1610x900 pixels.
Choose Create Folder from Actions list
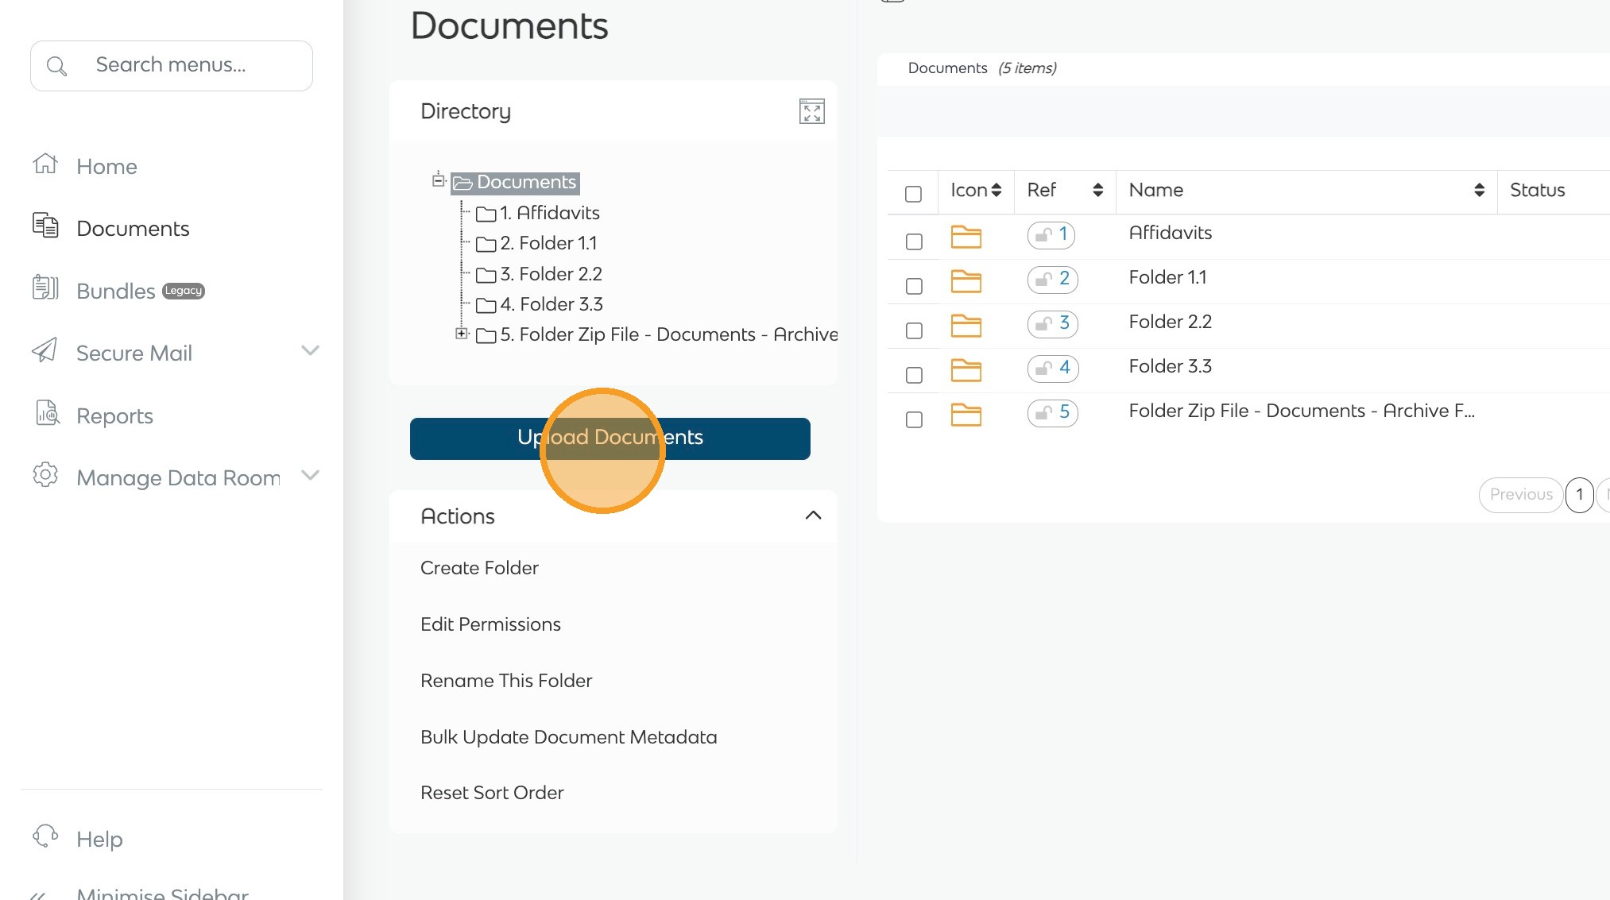(479, 568)
